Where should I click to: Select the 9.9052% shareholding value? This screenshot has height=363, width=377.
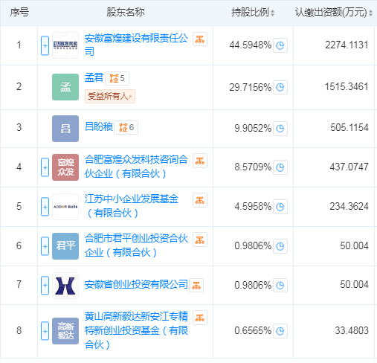(253, 128)
